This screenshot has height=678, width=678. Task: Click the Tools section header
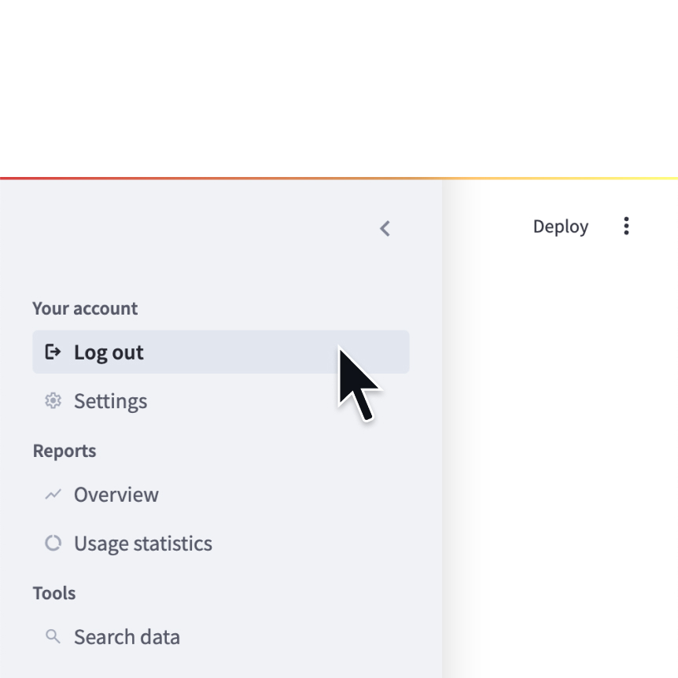click(53, 592)
